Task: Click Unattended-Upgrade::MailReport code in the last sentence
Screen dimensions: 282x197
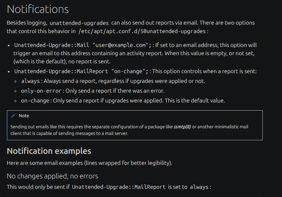Action: [x=119, y=187]
